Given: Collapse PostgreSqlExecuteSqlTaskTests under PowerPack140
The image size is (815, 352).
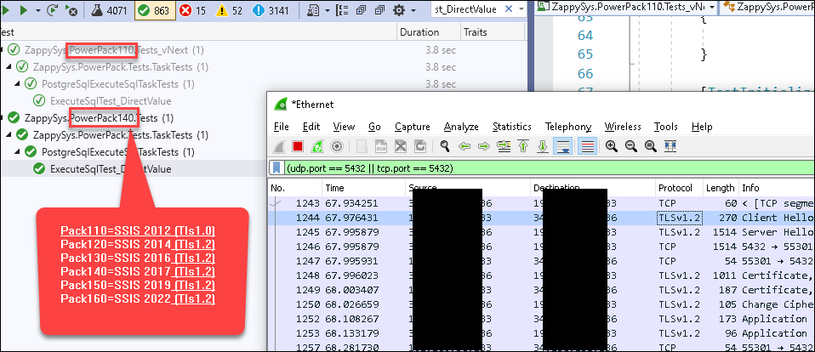Looking at the screenshot, I should (x=18, y=152).
